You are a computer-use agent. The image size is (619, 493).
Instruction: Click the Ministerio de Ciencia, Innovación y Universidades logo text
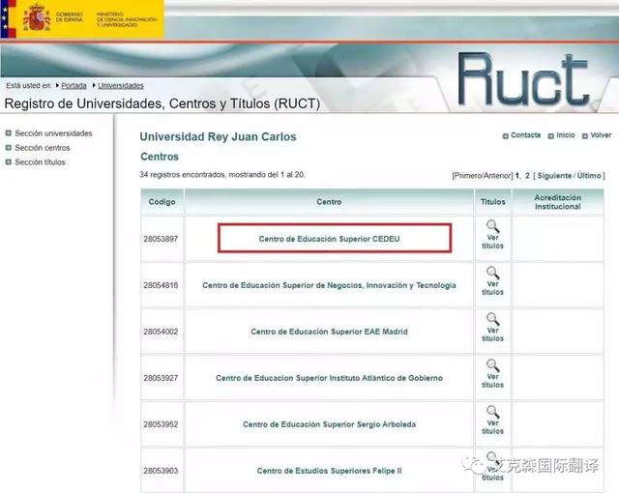pos(127,19)
